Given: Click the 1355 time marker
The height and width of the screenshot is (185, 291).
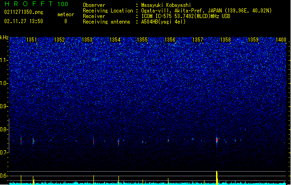Looking at the screenshot, I should 142,40.
